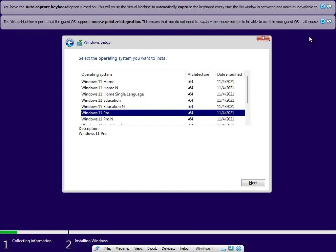Go back using the Windows Setup back arrow

click(70, 43)
